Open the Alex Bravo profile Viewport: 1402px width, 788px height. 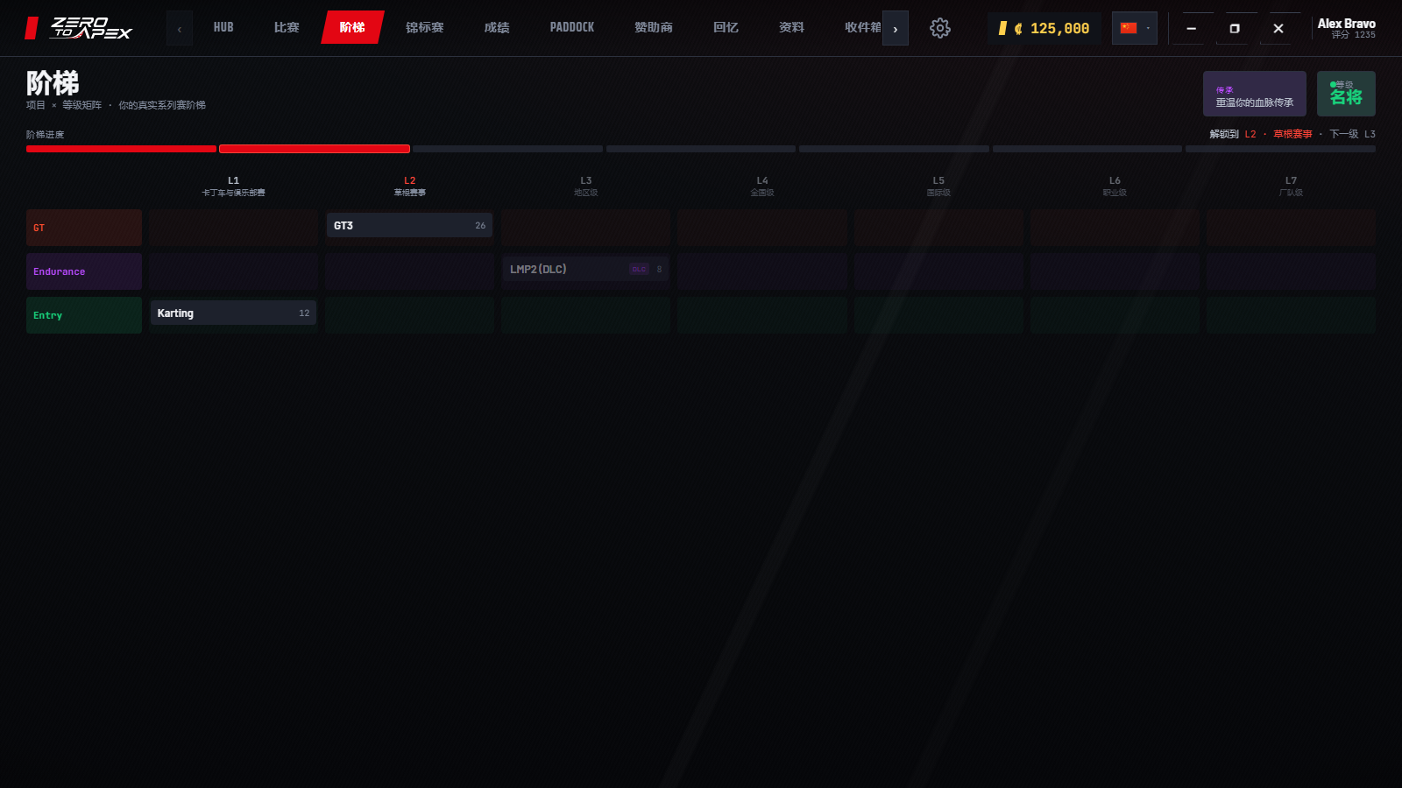[x=1346, y=28]
